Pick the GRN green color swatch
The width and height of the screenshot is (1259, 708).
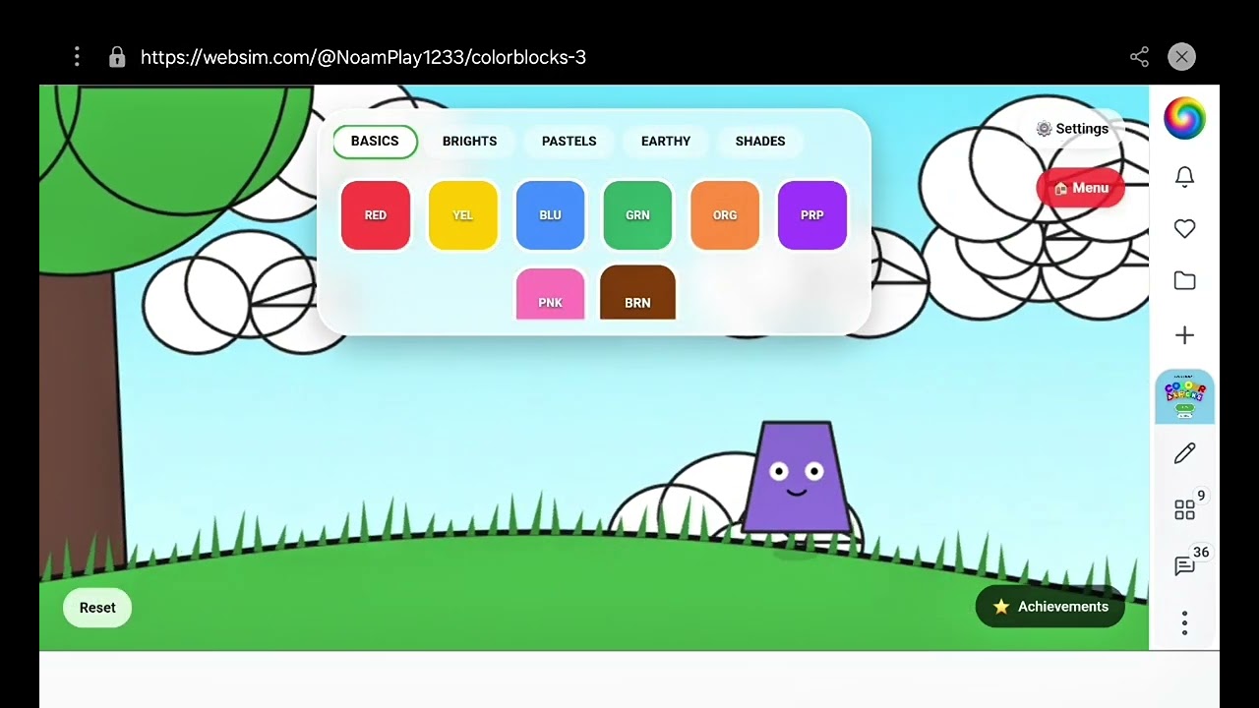tap(637, 215)
